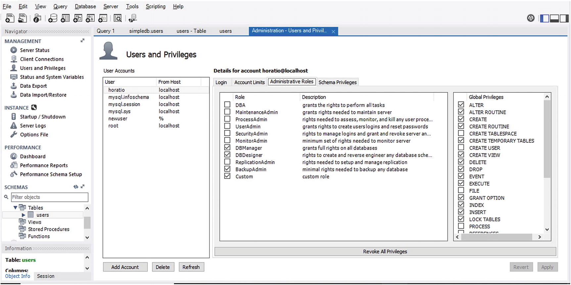Switch to the Query 1 tab

click(x=106, y=31)
